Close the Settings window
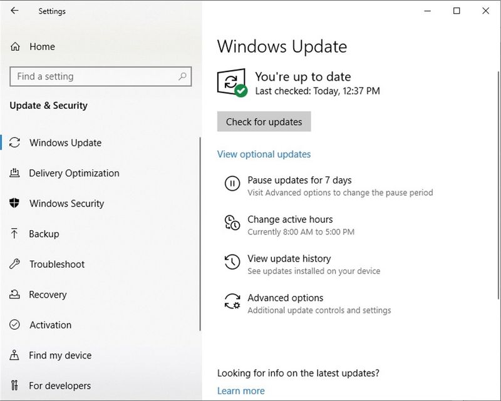 486,11
